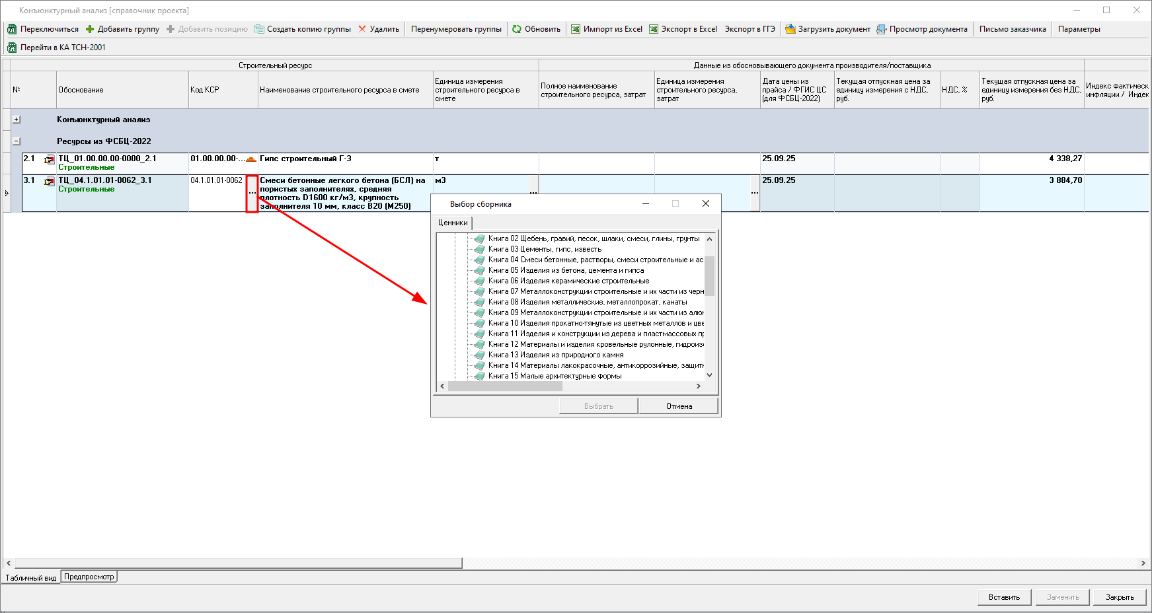Select the Ценники tab in the dialog
Viewport: 1152px width, 613px height.
453,223
